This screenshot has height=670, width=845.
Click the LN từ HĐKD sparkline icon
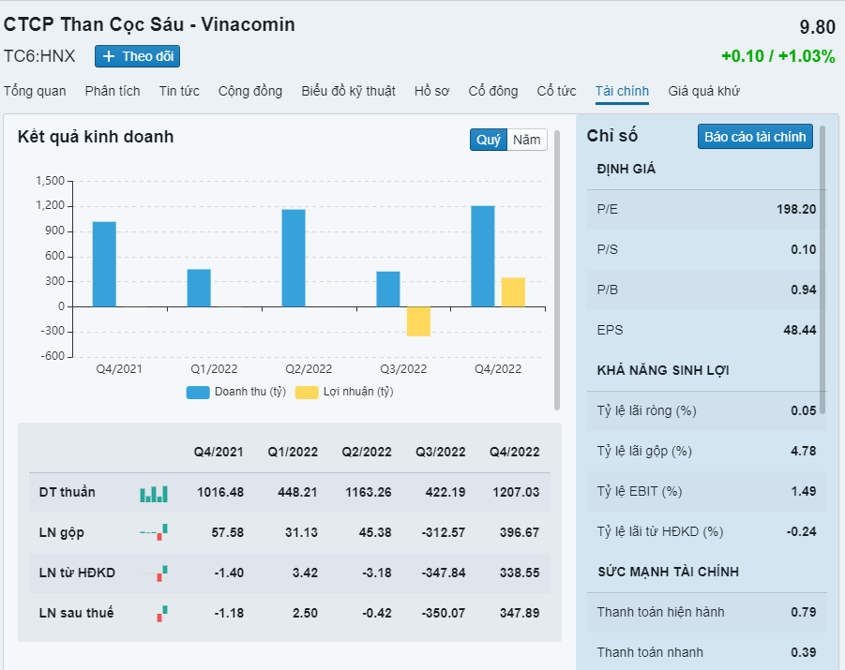[x=161, y=573]
